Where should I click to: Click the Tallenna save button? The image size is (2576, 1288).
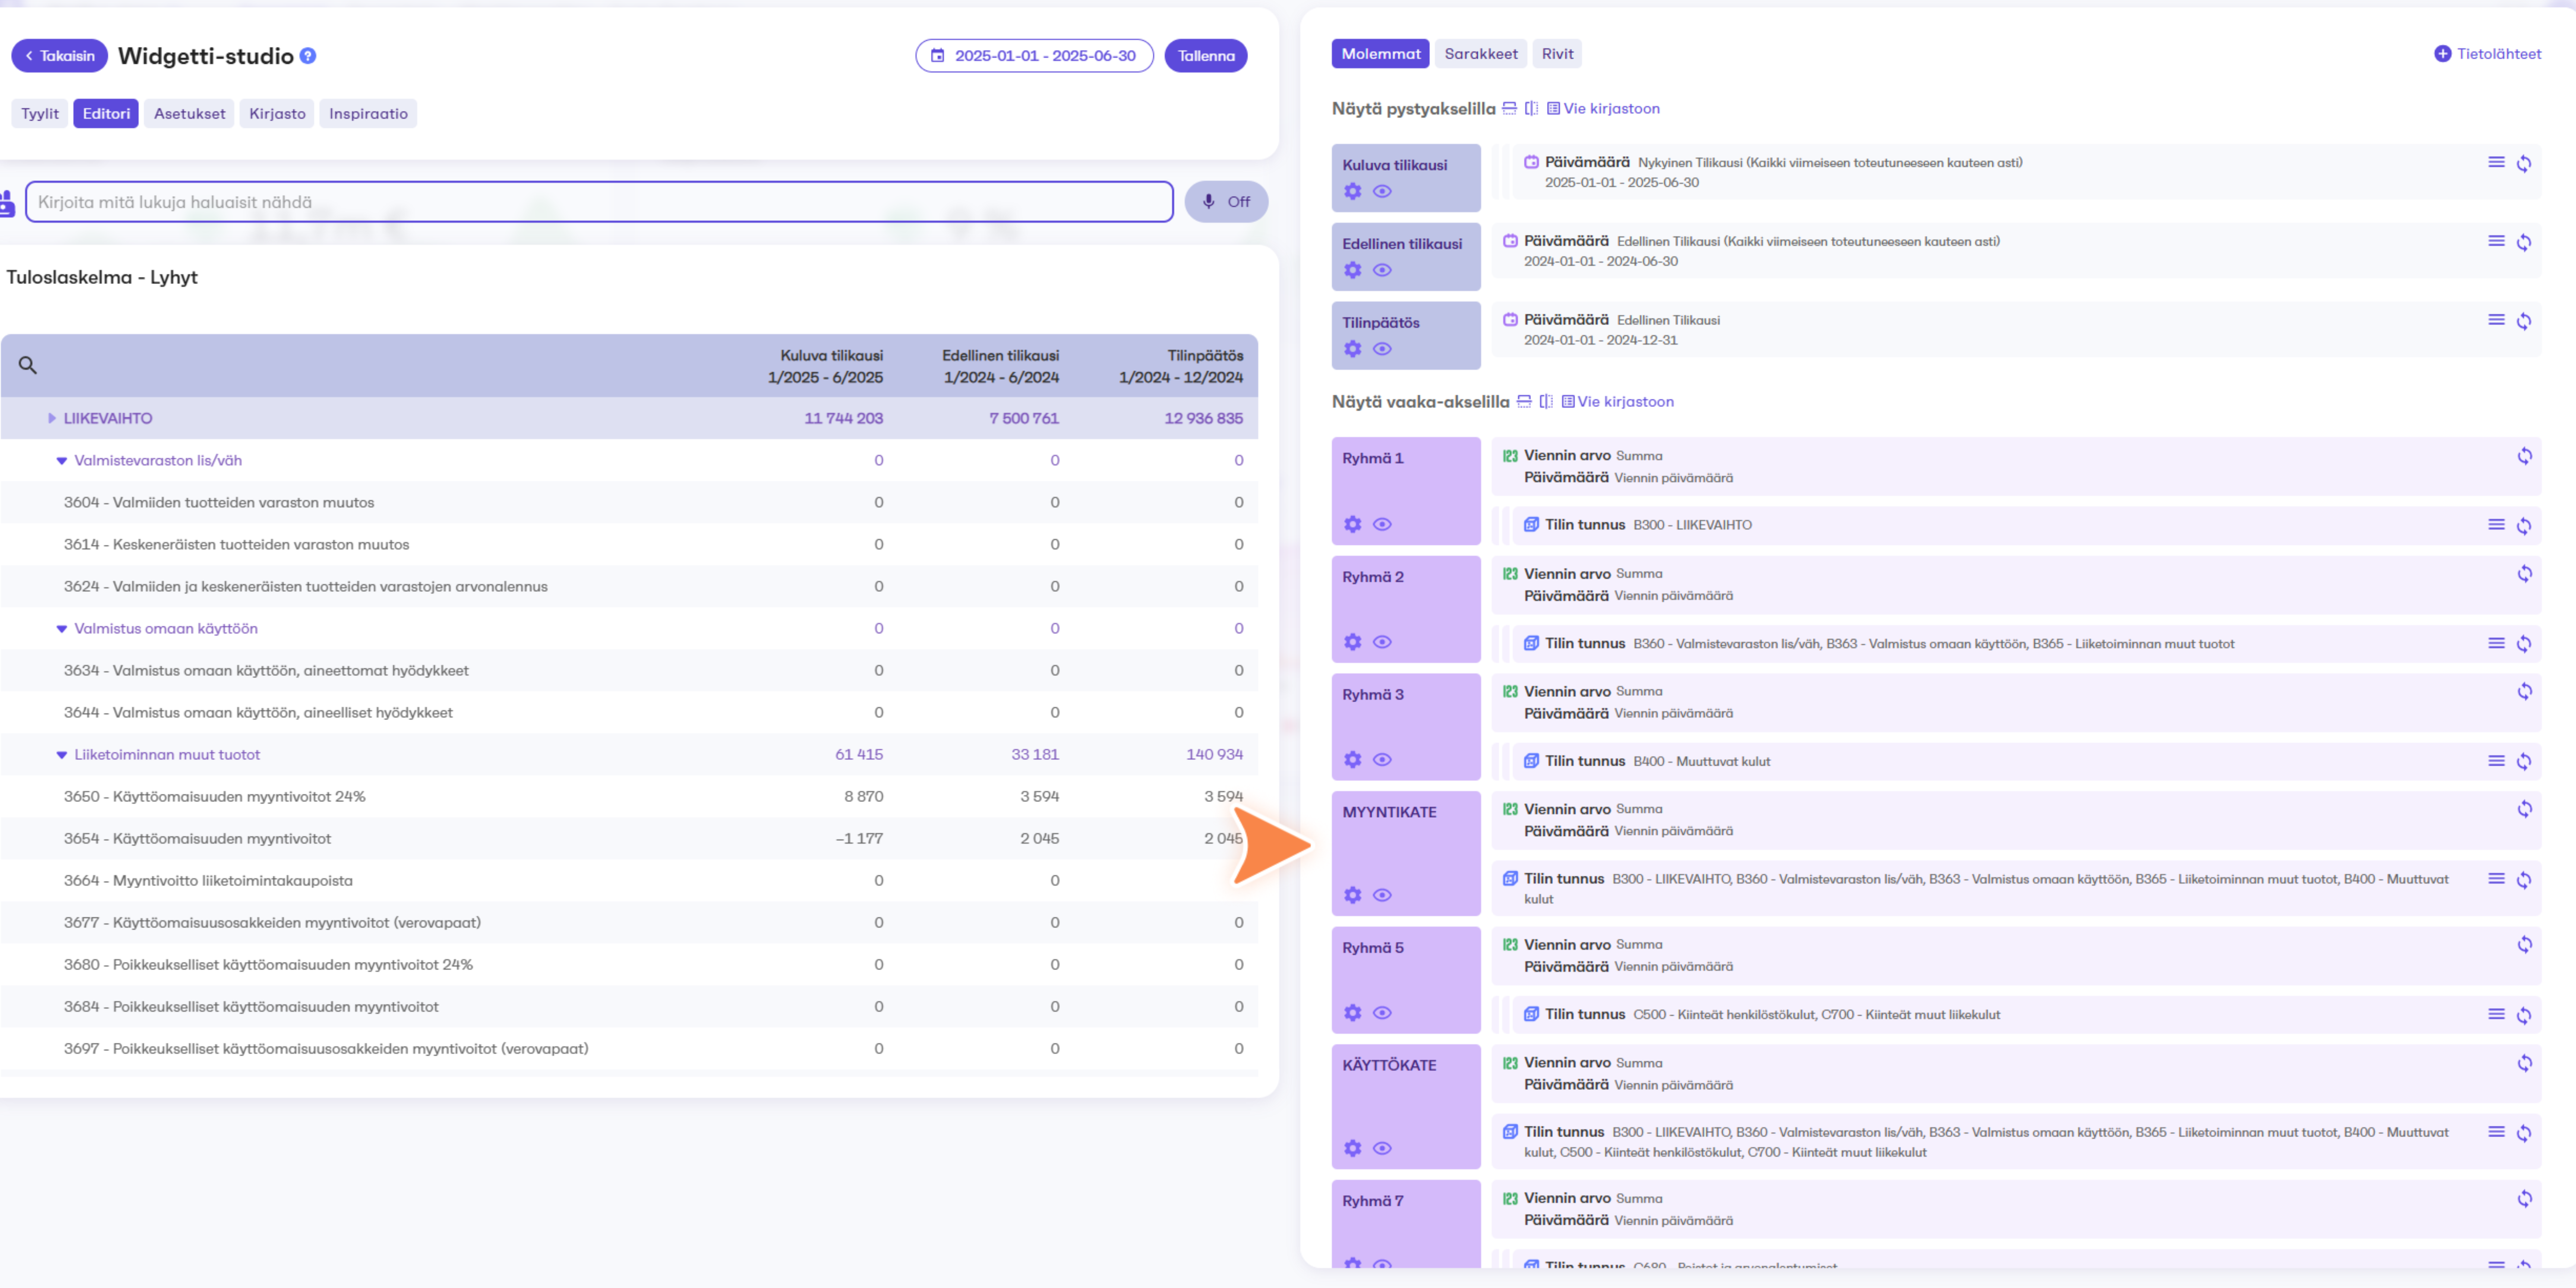1206,56
